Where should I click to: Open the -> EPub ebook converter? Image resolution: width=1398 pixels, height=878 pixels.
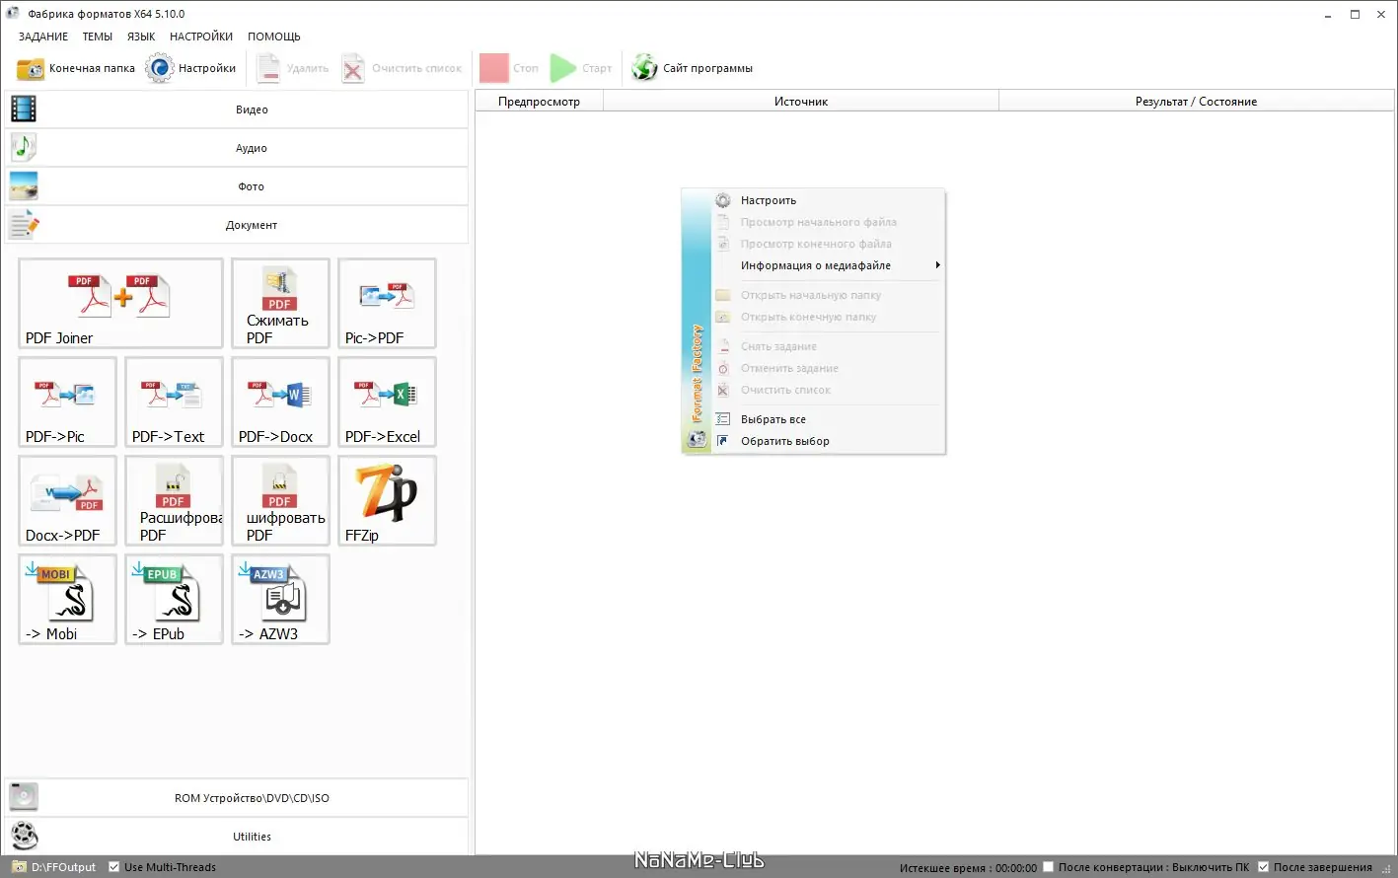[174, 599]
